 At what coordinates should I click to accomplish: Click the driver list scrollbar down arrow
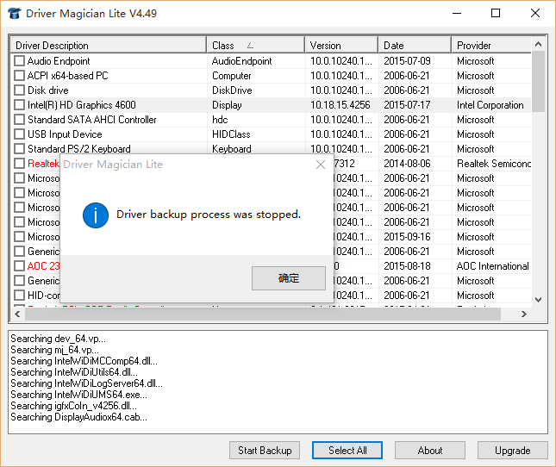(x=539, y=299)
